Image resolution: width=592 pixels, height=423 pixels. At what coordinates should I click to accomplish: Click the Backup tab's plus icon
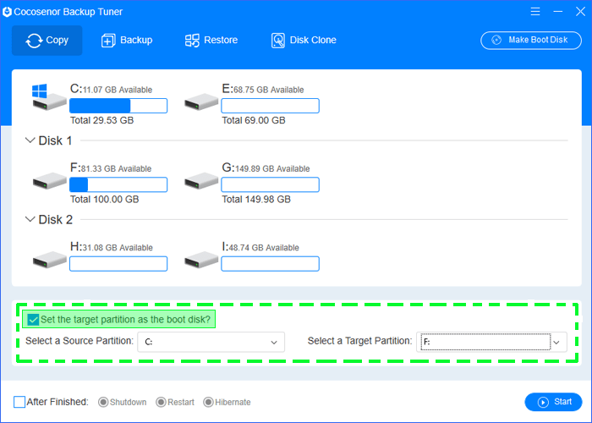(x=108, y=41)
